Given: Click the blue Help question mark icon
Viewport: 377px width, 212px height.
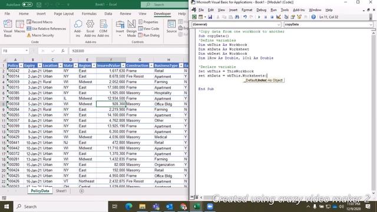Looking at the screenshot, I should (x=313, y=17).
